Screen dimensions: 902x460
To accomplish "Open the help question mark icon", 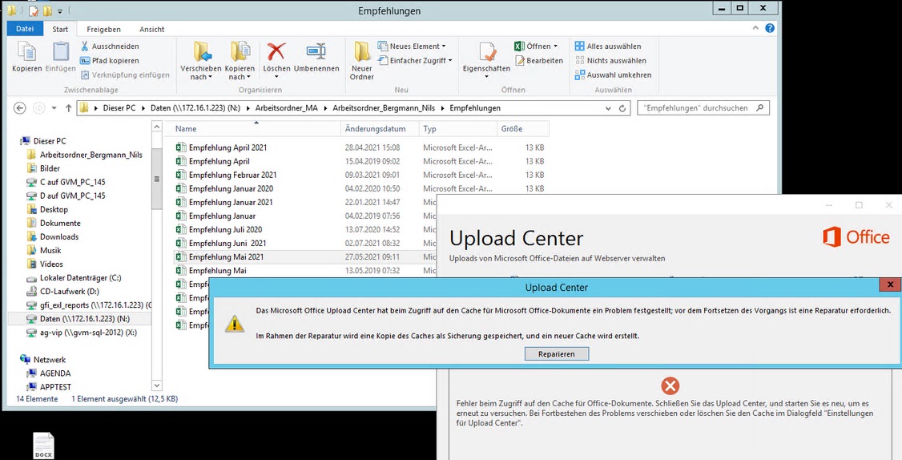I will pos(770,28).
